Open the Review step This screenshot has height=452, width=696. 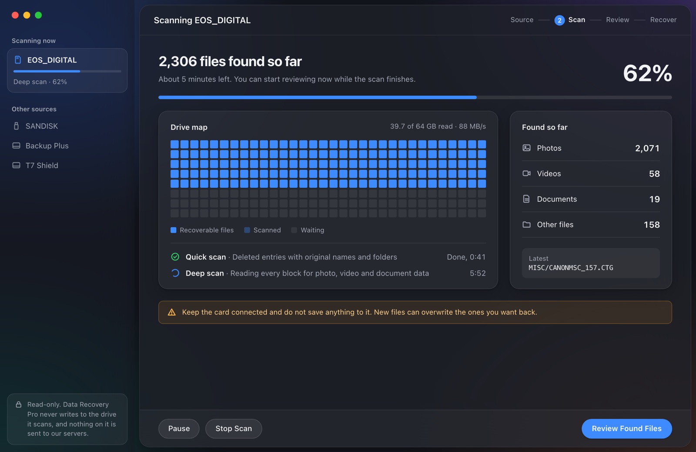(617, 20)
